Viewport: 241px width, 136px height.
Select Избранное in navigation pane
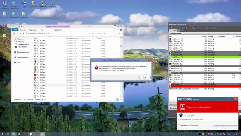click(20, 39)
